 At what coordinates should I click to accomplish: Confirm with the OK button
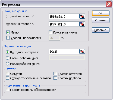tap(101, 13)
